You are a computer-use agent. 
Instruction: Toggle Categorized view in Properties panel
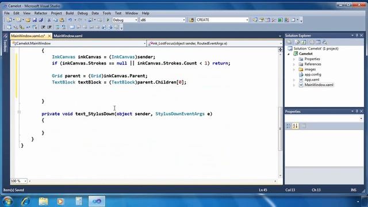289,126
